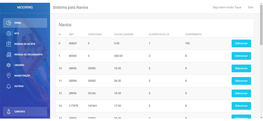Image resolution: width=263 pixels, height=121 pixels.
Task: Select the ship with ID 12
Action: pos(241,93)
